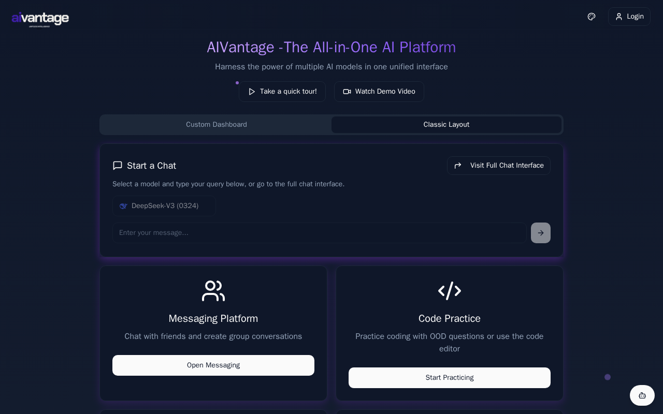Open the DeepSeek-V3 model dropdown

164,206
